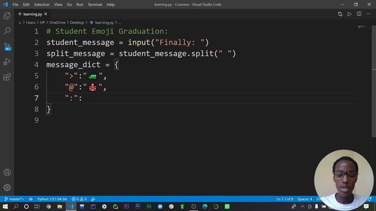Viewport: 376px width, 211px height.
Task: Click the "Finally: " string on line 2
Action: coord(180,43)
